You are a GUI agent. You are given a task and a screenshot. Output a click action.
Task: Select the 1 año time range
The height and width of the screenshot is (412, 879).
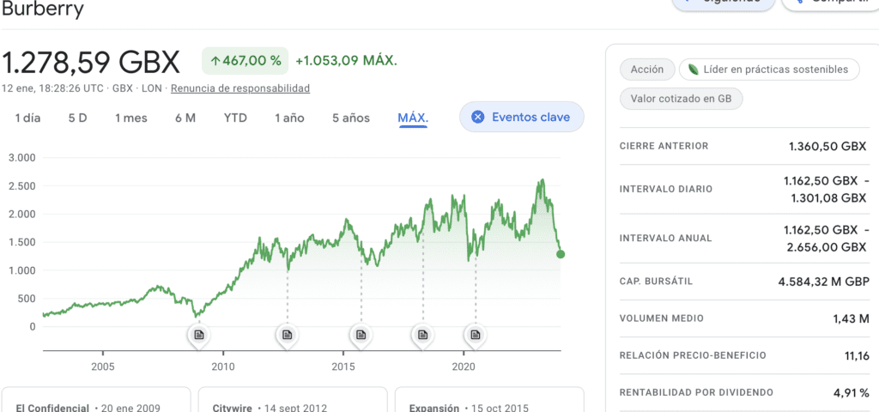click(289, 118)
